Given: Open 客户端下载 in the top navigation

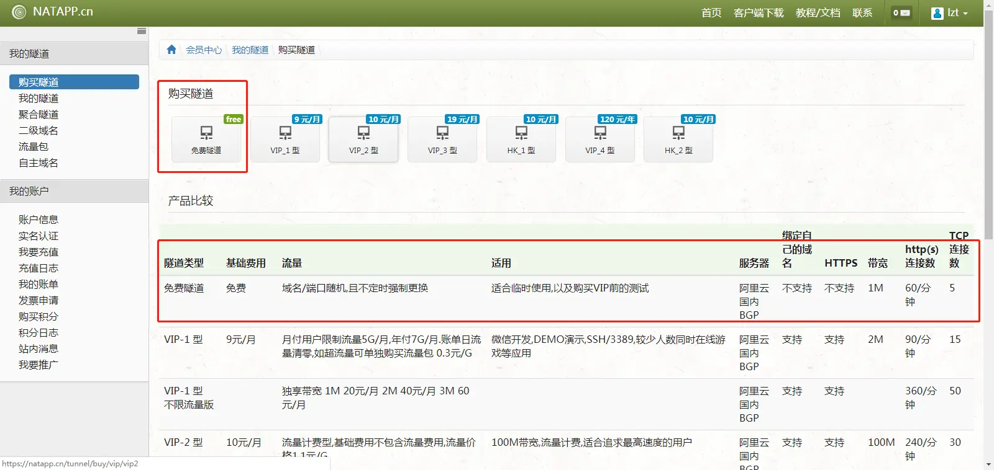Looking at the screenshot, I should click(x=759, y=13).
